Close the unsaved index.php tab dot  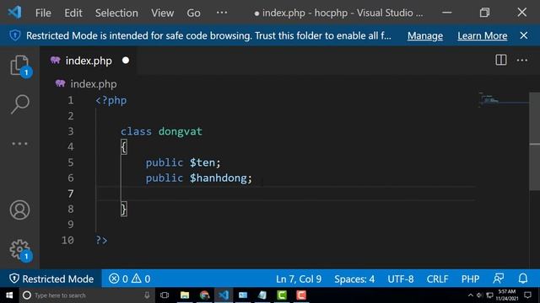126,61
